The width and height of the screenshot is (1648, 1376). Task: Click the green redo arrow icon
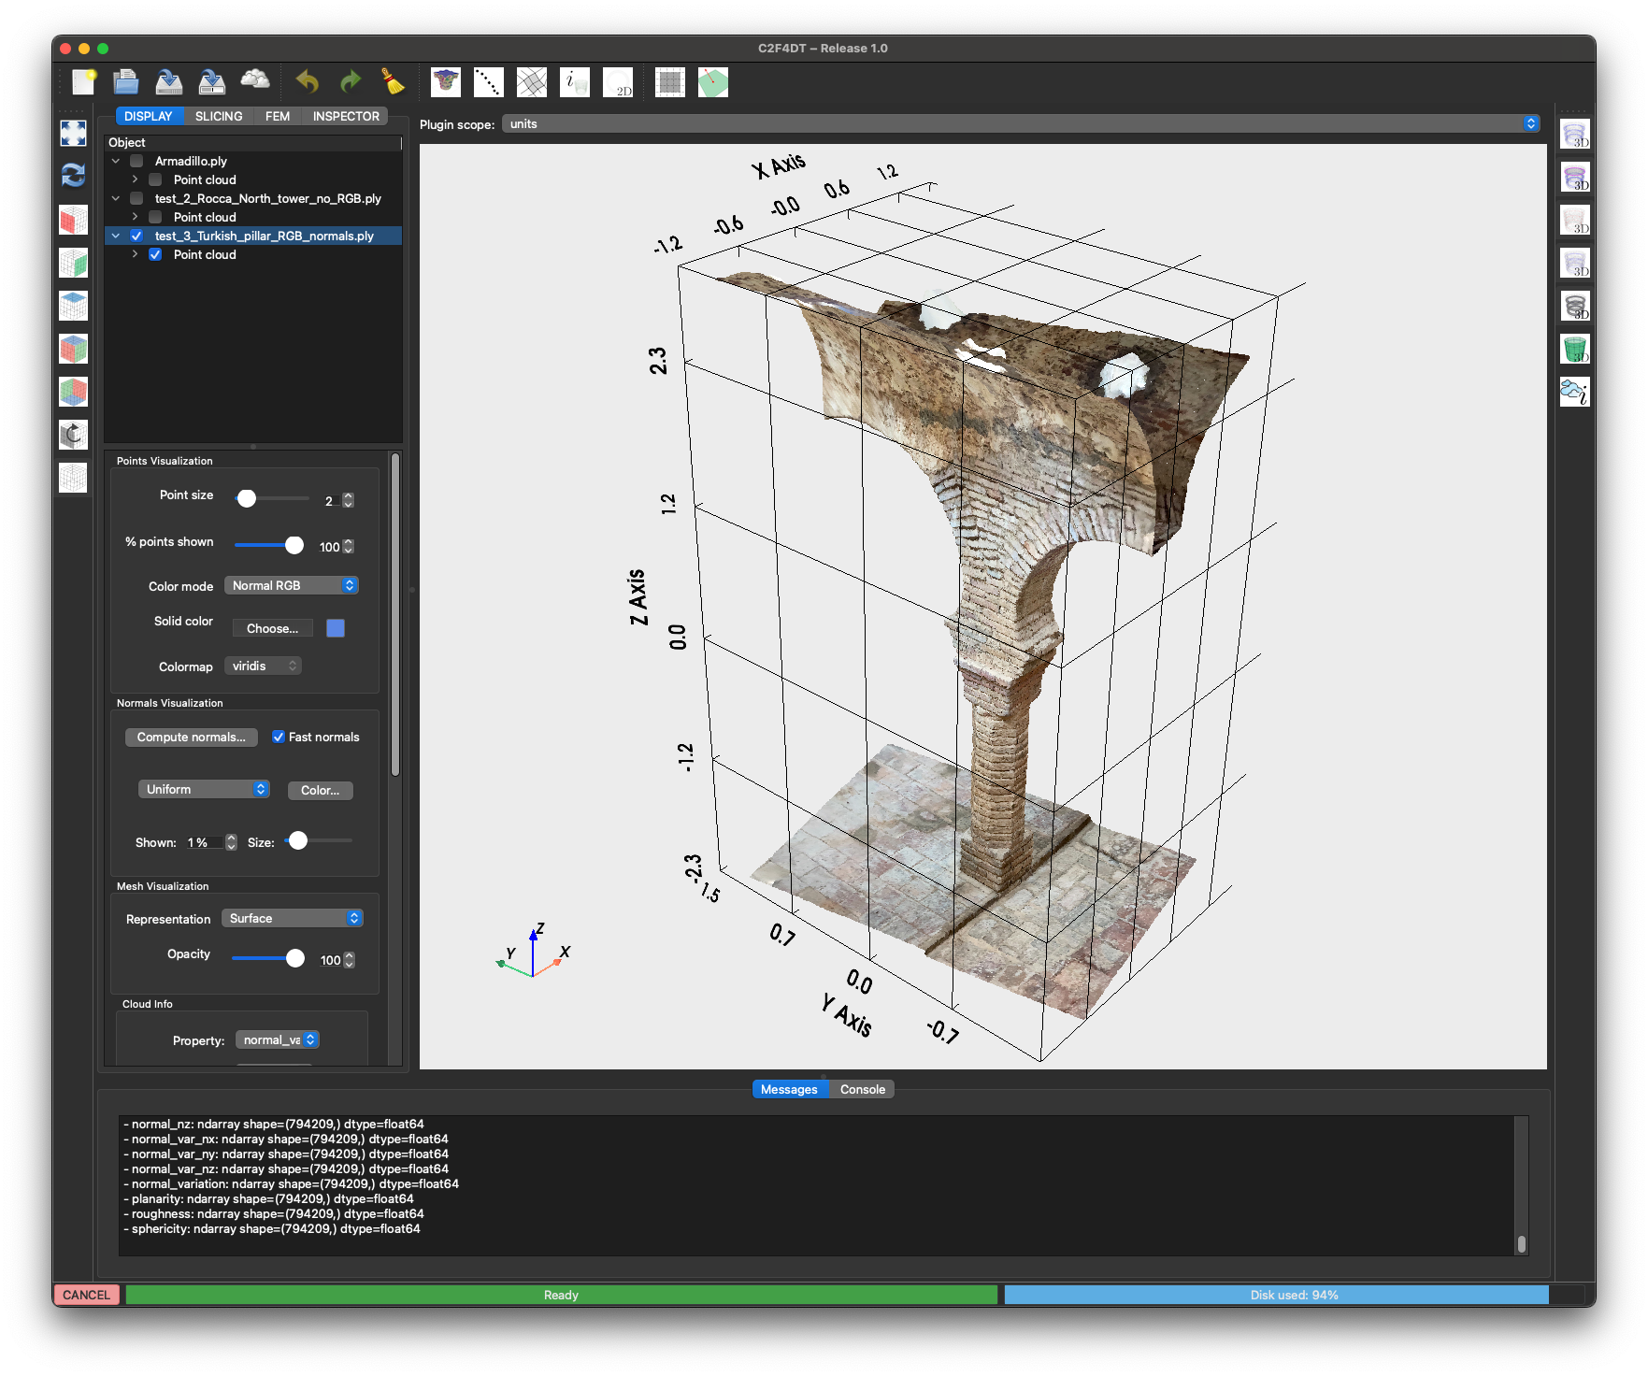pos(351,82)
